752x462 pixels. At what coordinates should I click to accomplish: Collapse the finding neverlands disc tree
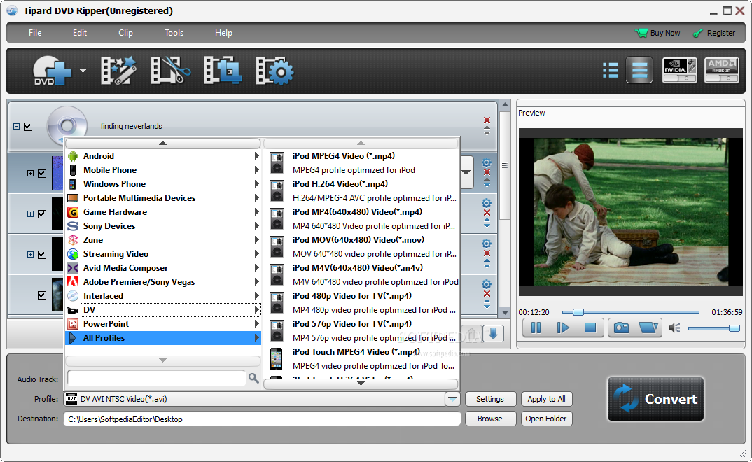tap(16, 127)
